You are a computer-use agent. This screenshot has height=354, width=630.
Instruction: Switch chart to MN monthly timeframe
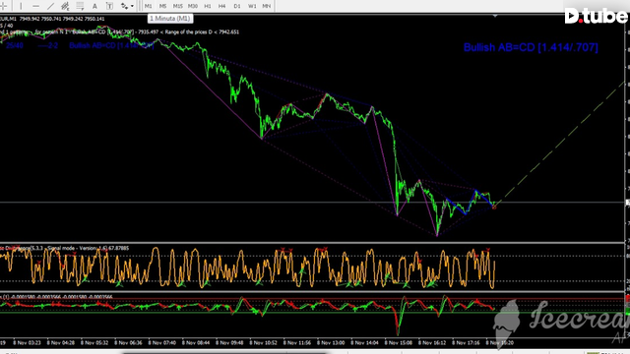[267, 6]
